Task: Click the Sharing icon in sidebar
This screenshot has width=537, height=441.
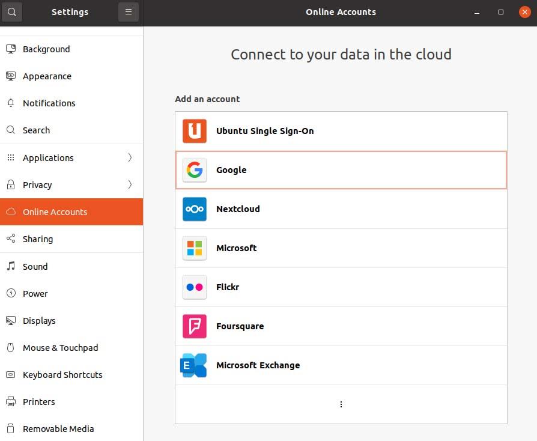Action: pos(11,239)
